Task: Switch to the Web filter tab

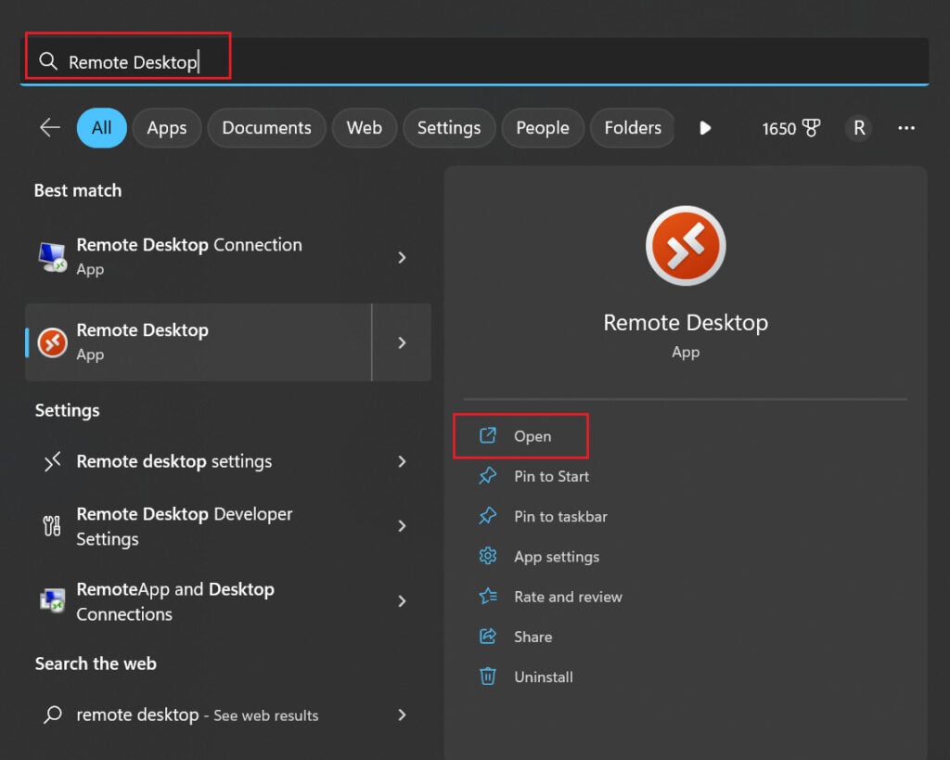Action: (364, 128)
